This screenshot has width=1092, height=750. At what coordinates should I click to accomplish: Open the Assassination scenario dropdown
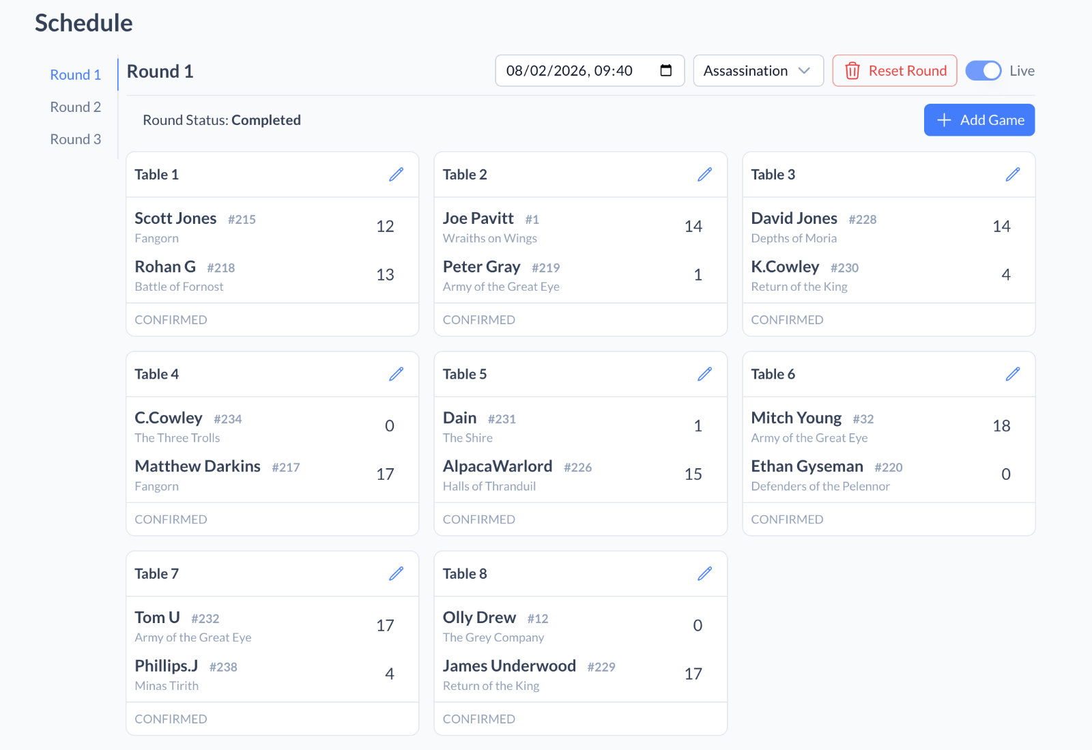click(x=758, y=71)
